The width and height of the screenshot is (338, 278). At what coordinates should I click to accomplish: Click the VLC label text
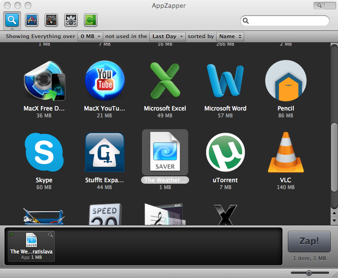click(x=285, y=180)
